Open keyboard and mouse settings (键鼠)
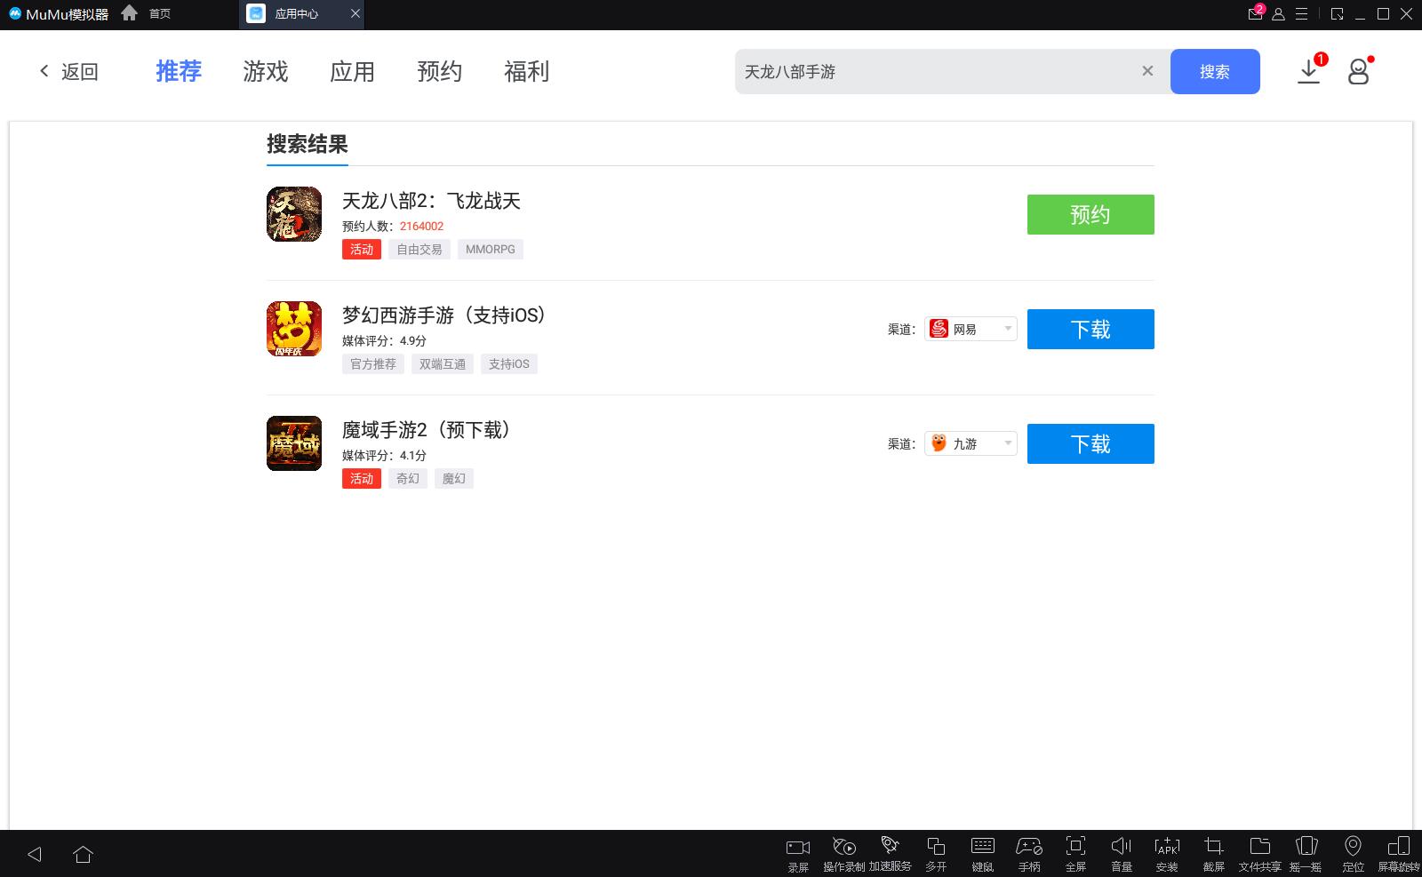Viewport: 1422px width, 877px height. 983,855
